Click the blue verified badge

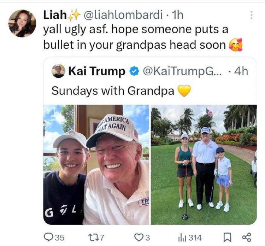pos(134,71)
